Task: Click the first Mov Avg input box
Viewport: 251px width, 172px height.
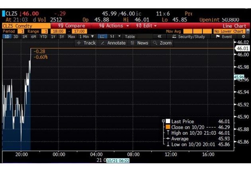Action: 188,31
